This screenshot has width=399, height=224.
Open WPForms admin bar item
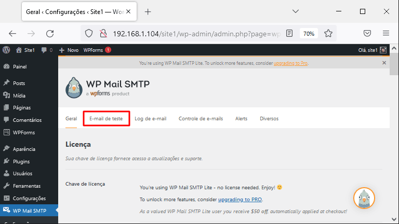(x=97, y=50)
